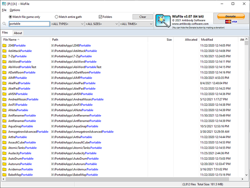Click the folder icon for 7-ZipPortable

click(x=4, y=56)
